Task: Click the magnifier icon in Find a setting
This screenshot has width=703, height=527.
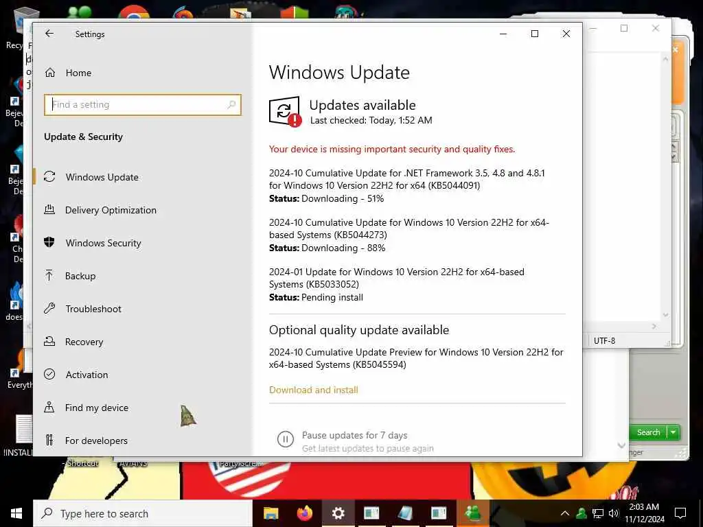Action: click(x=231, y=105)
